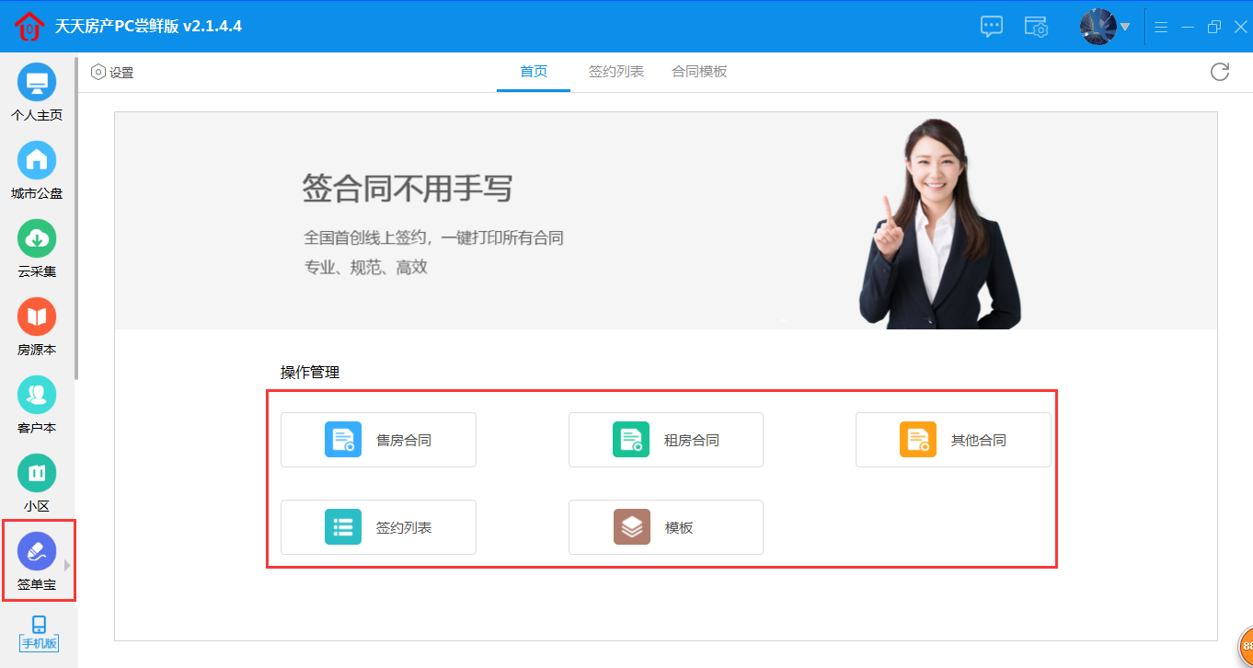Switch to the 合同模板 tab
The image size is (1253, 668).
tap(699, 72)
